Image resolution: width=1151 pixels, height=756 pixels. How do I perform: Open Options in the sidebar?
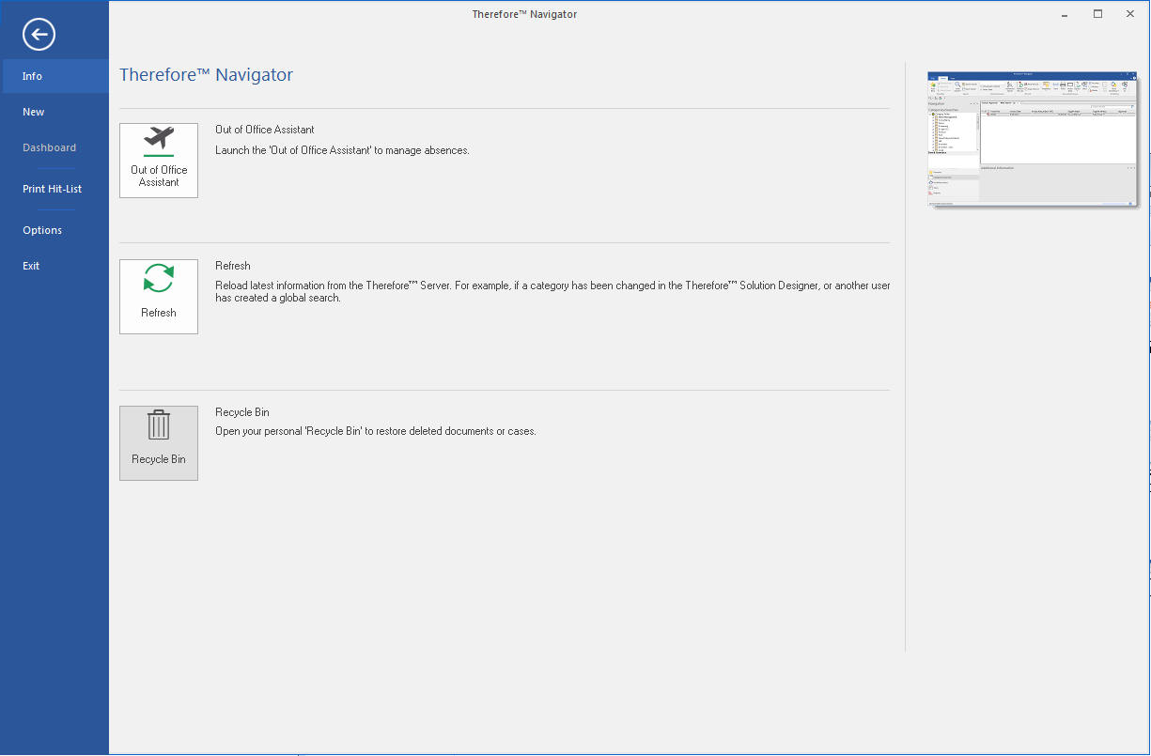point(42,229)
